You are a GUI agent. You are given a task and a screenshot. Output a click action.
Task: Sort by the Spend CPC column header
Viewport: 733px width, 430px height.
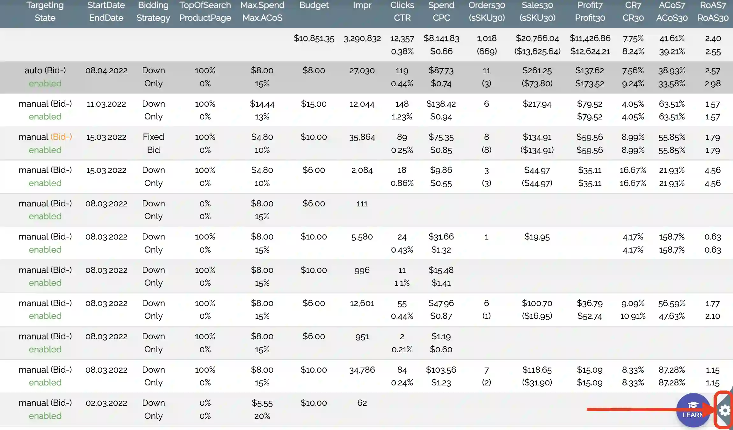441,11
